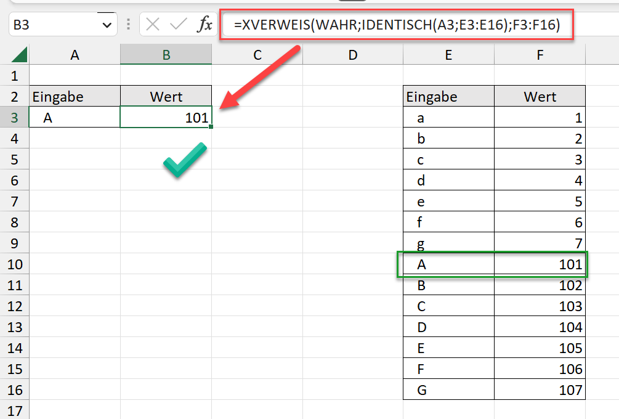Open the Name Box dropdown arrow
This screenshot has height=419, width=619.
pyautogui.click(x=107, y=25)
